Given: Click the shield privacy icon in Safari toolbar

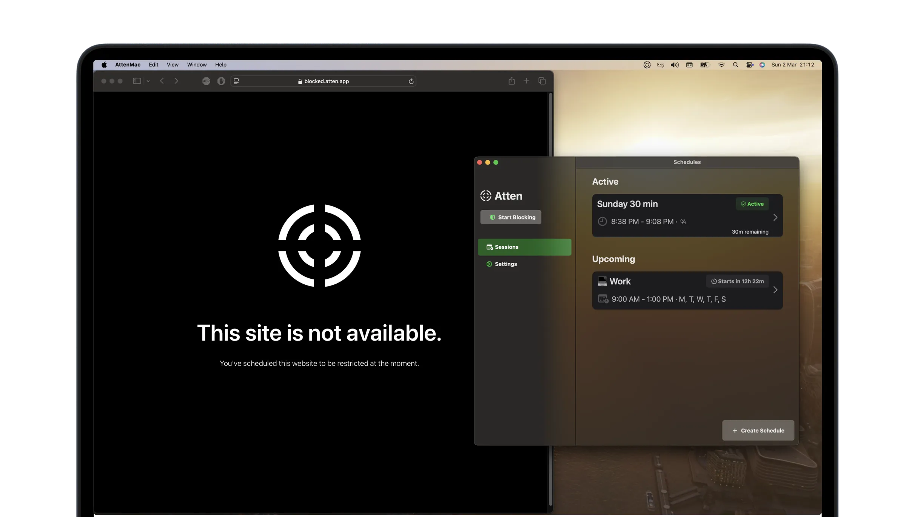Looking at the screenshot, I should (221, 81).
